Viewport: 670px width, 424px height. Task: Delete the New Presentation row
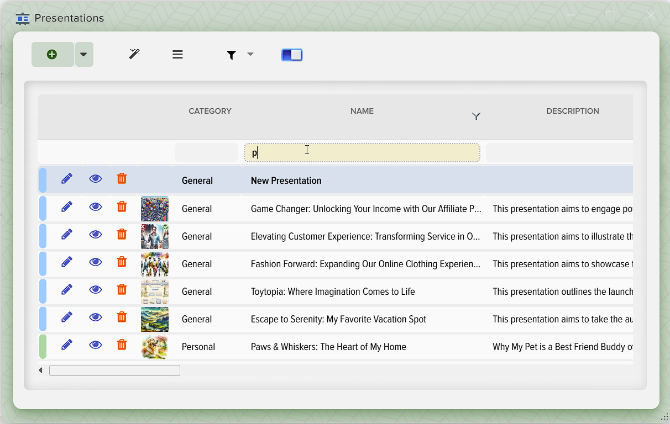pos(122,178)
